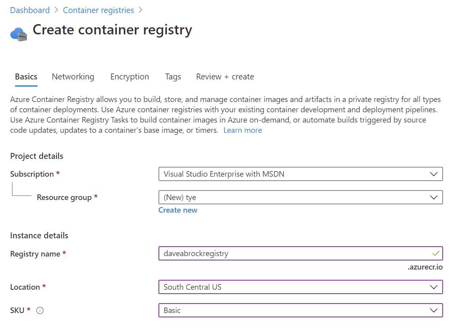Open the Encryption tab

pos(130,76)
